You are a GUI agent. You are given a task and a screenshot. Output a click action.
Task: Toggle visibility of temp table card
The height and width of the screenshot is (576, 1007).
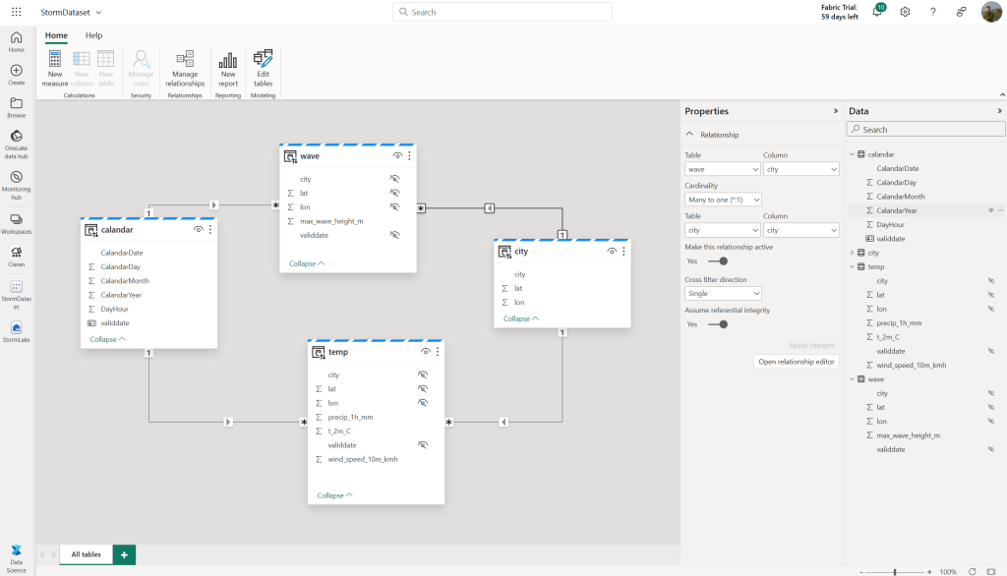[x=425, y=351]
